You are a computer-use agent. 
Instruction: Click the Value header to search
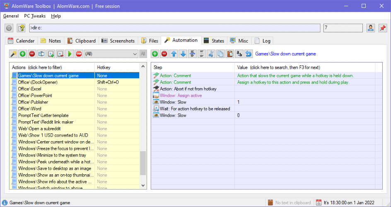coord(305,67)
